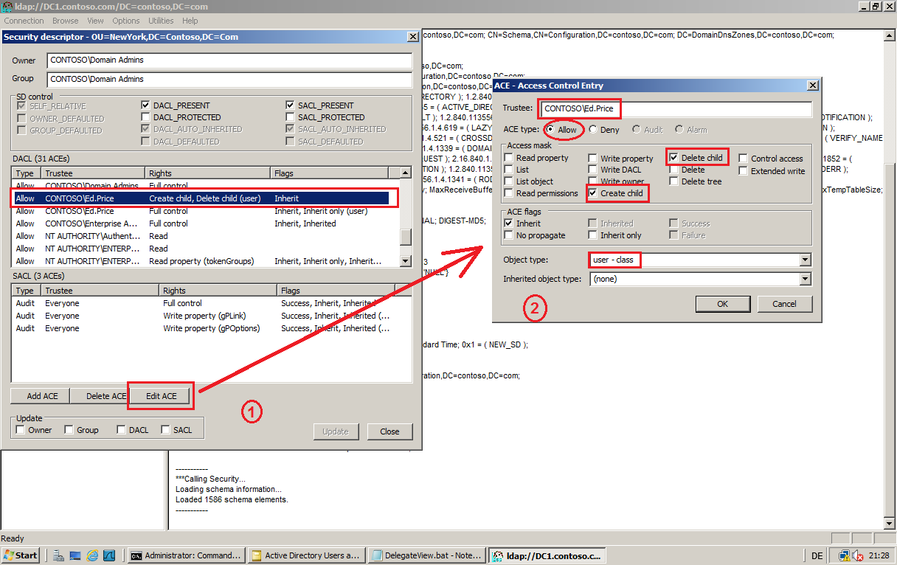Check the Read permissions checkbox
Viewport: 897px width, 565px height.
509,193
